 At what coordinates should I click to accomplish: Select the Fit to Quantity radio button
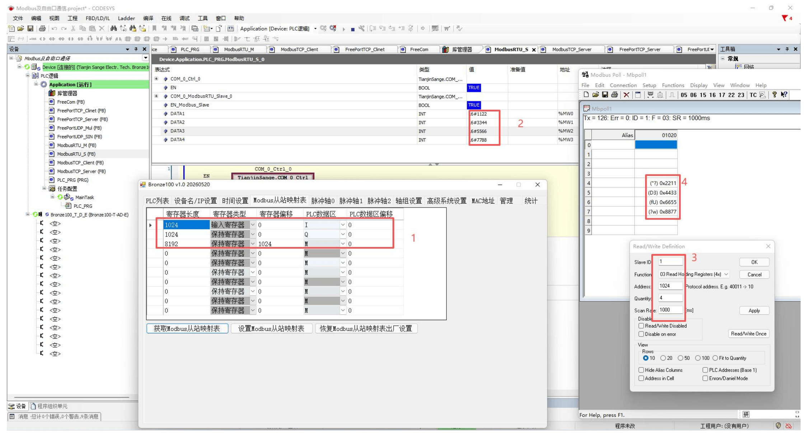tap(715, 358)
